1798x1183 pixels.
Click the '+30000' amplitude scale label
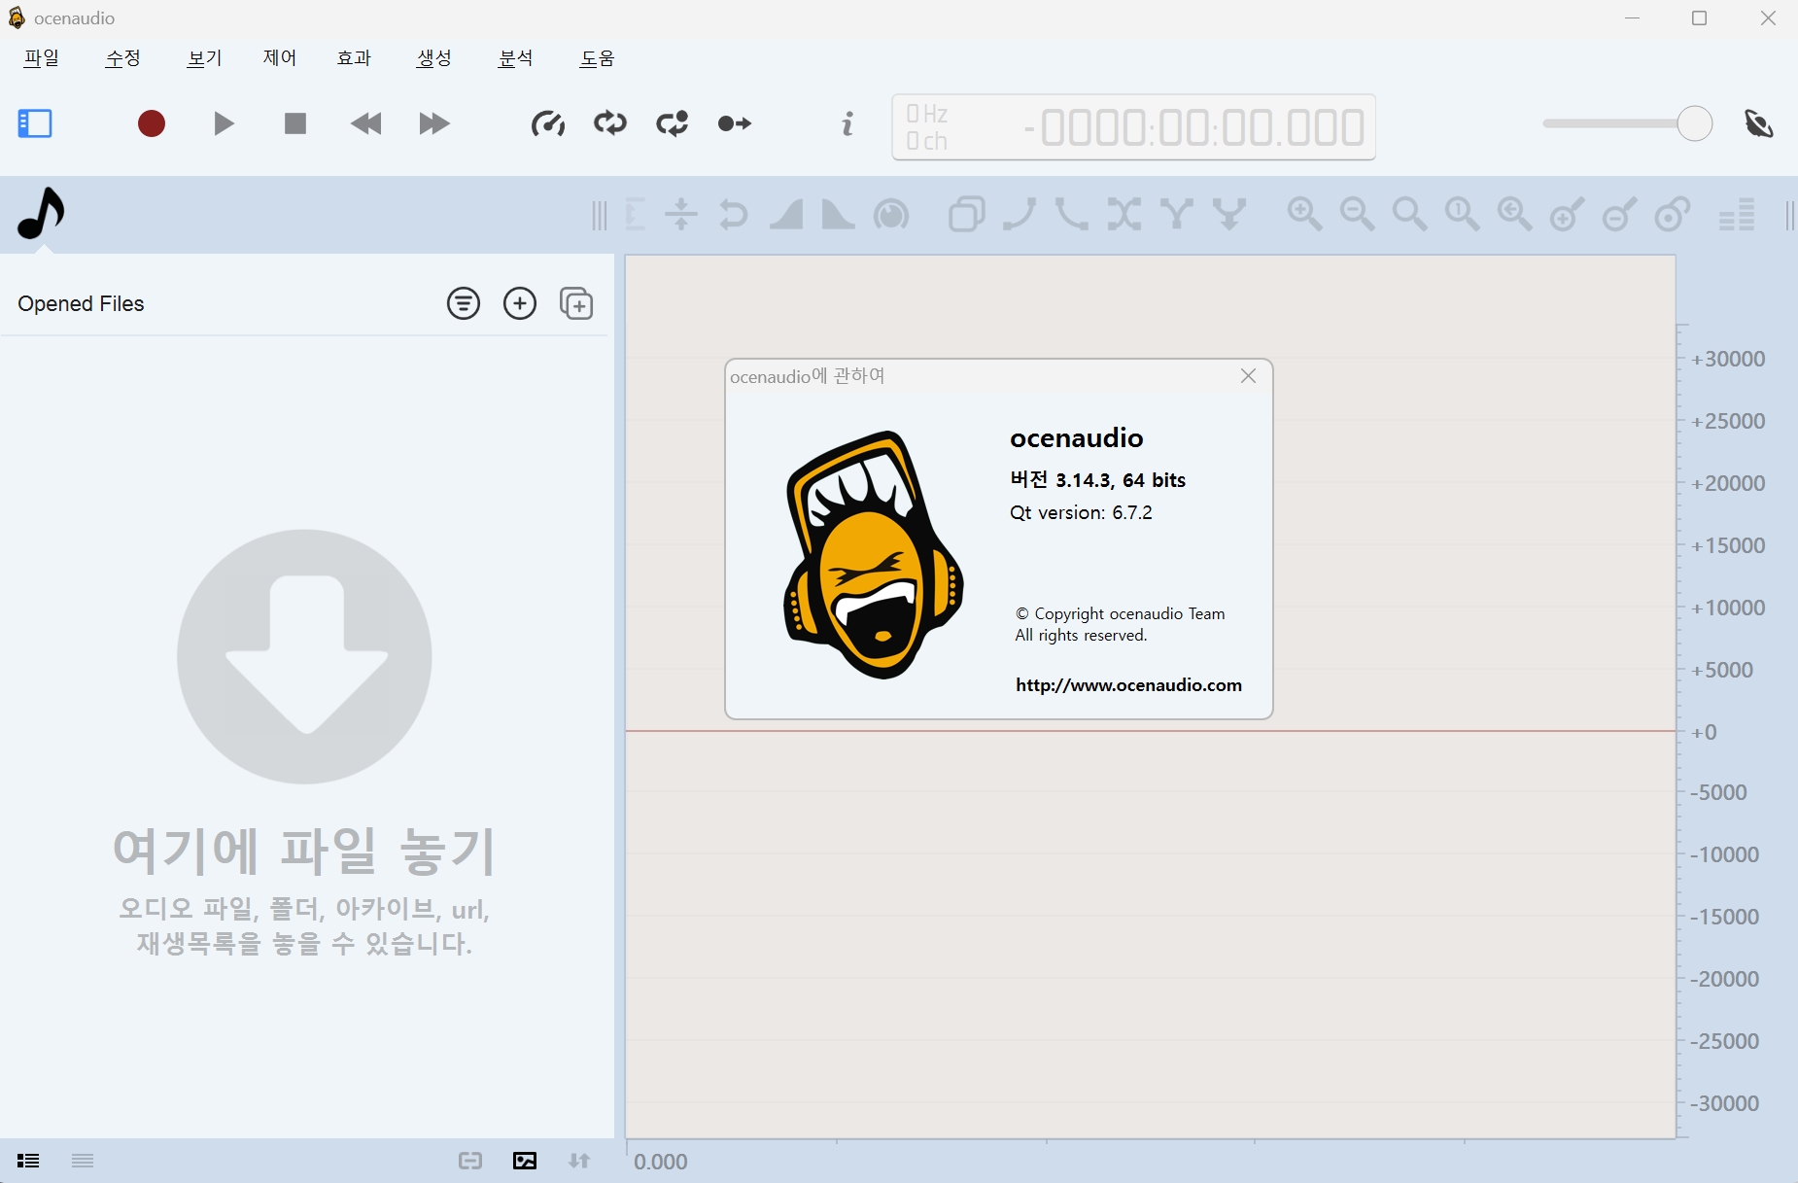tap(1728, 359)
